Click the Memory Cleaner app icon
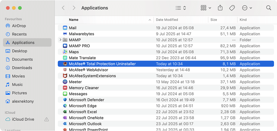The width and height of the screenshot is (277, 131). click(x=65, y=88)
